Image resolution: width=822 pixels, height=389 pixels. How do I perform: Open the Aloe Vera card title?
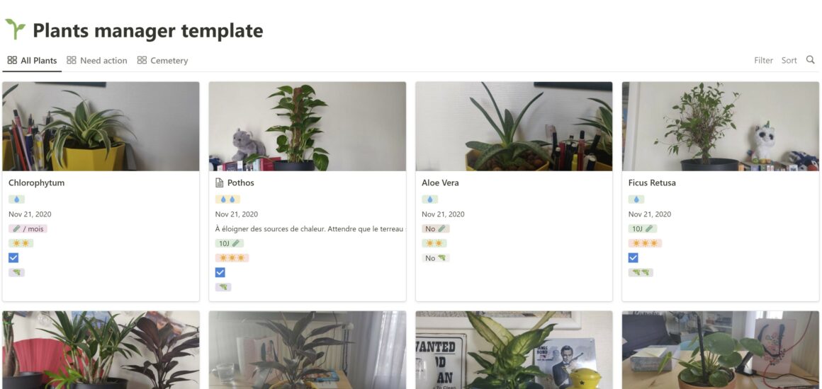click(x=440, y=183)
